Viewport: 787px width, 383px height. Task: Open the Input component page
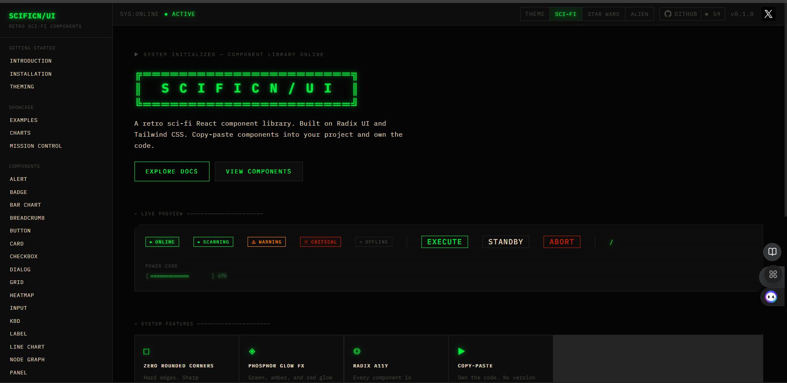coord(18,308)
